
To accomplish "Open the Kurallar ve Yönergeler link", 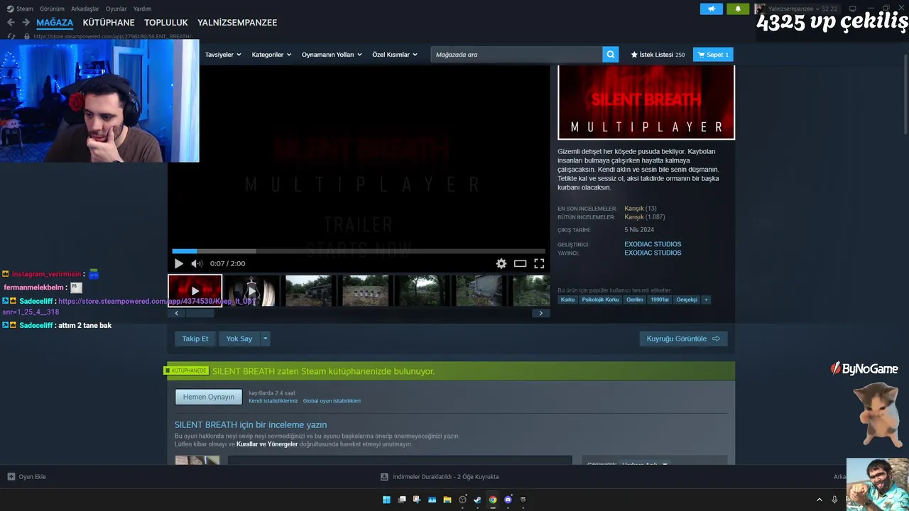I will click(267, 444).
